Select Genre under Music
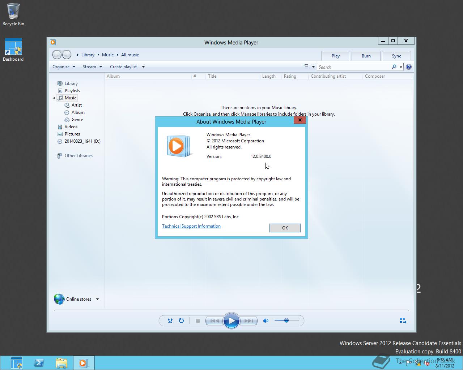Image resolution: width=463 pixels, height=370 pixels. [x=77, y=120]
